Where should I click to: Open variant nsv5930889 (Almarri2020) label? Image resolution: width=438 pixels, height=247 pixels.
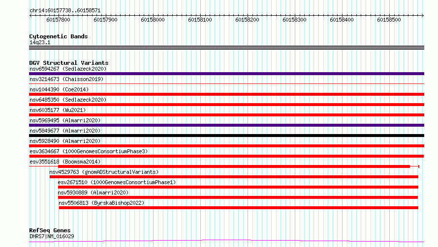(x=93, y=192)
